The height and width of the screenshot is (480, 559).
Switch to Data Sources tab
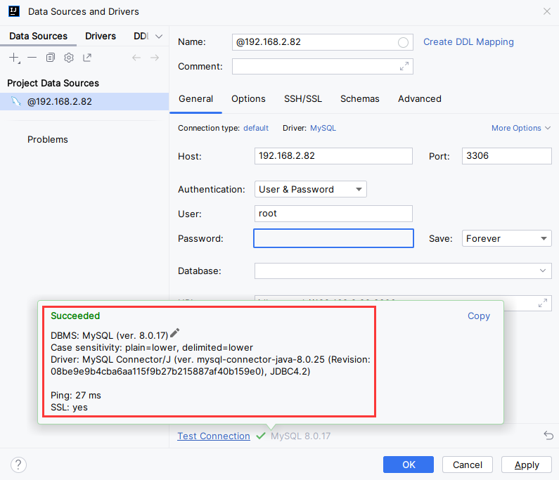coord(38,36)
